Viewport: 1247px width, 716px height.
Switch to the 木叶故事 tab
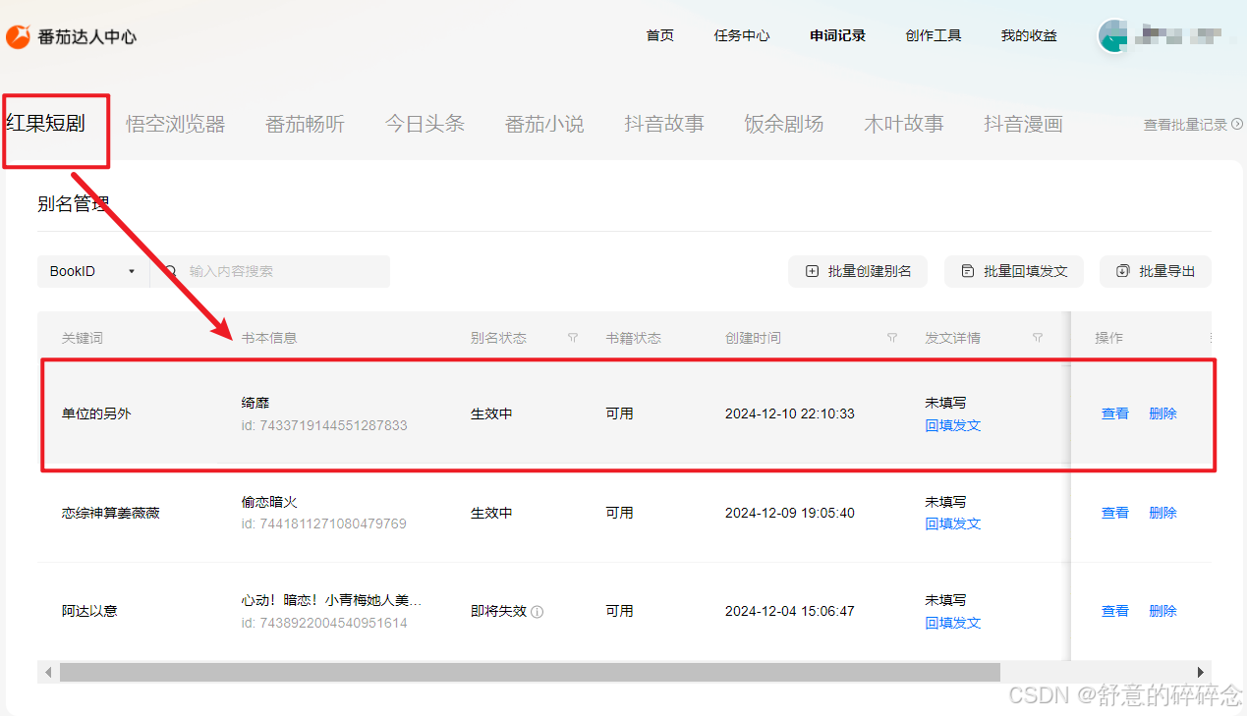(x=904, y=124)
